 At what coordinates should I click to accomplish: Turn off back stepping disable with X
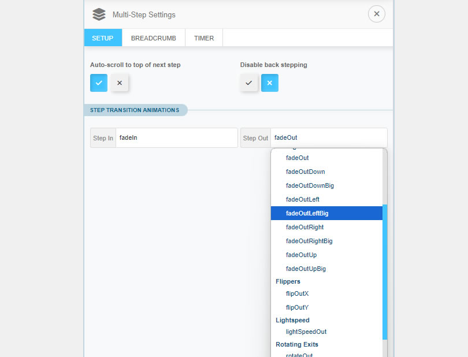pos(270,83)
